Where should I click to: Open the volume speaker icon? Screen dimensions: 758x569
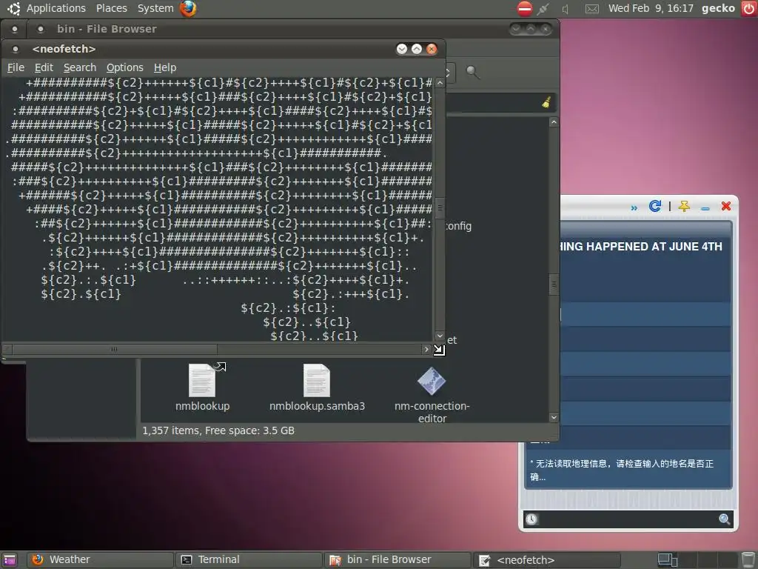pos(566,9)
